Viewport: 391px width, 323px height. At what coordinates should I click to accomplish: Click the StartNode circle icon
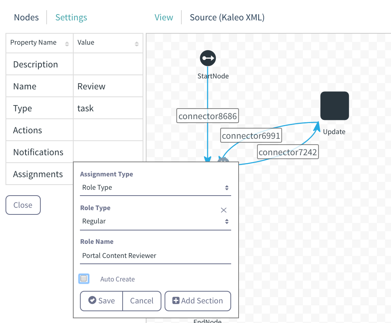tap(208, 58)
